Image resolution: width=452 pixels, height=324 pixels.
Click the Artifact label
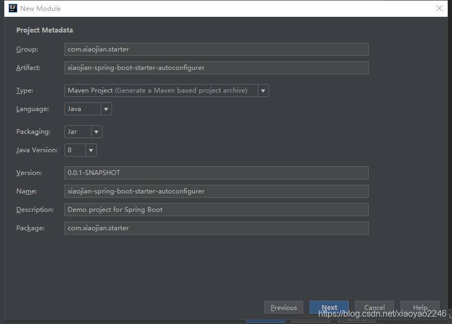coord(28,68)
